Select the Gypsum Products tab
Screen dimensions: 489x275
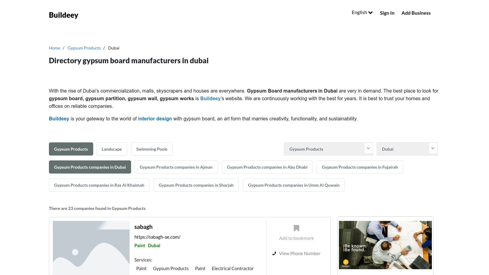coord(71,149)
